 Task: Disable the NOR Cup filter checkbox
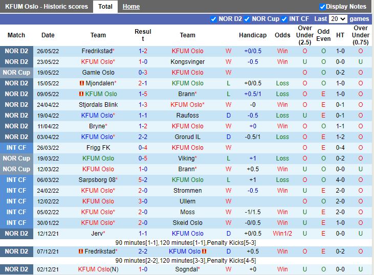coord(247,19)
